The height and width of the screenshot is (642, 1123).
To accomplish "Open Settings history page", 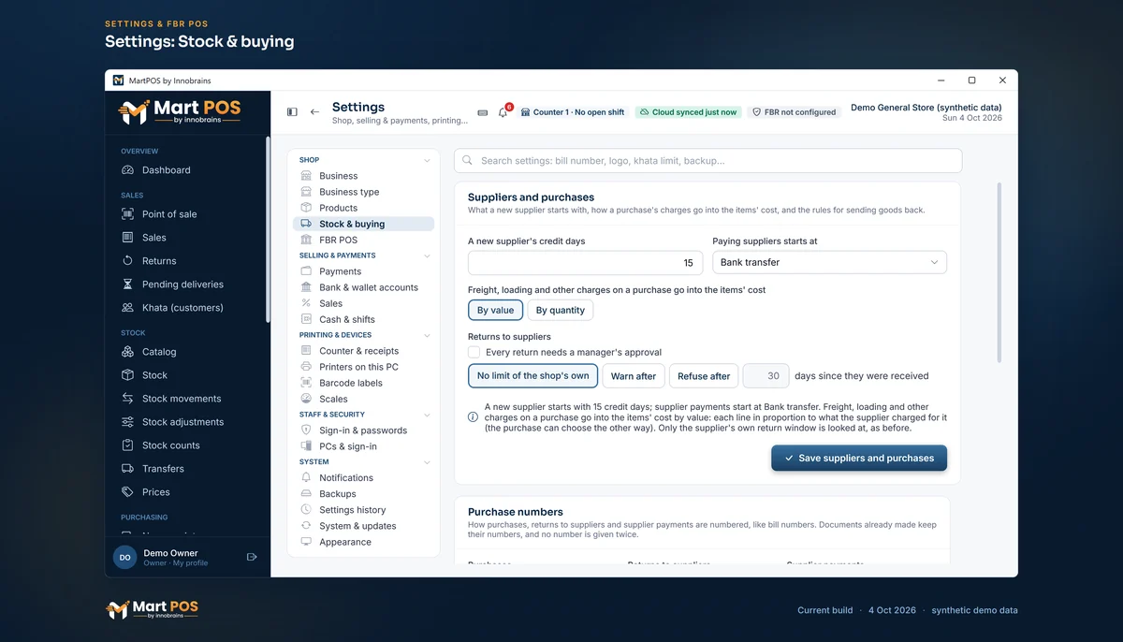I will tap(363, 510).
